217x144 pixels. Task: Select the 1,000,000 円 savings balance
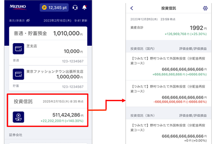(70, 77)
